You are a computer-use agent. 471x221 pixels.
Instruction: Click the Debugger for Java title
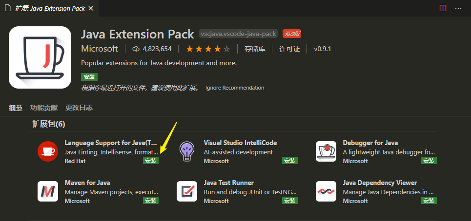click(370, 143)
